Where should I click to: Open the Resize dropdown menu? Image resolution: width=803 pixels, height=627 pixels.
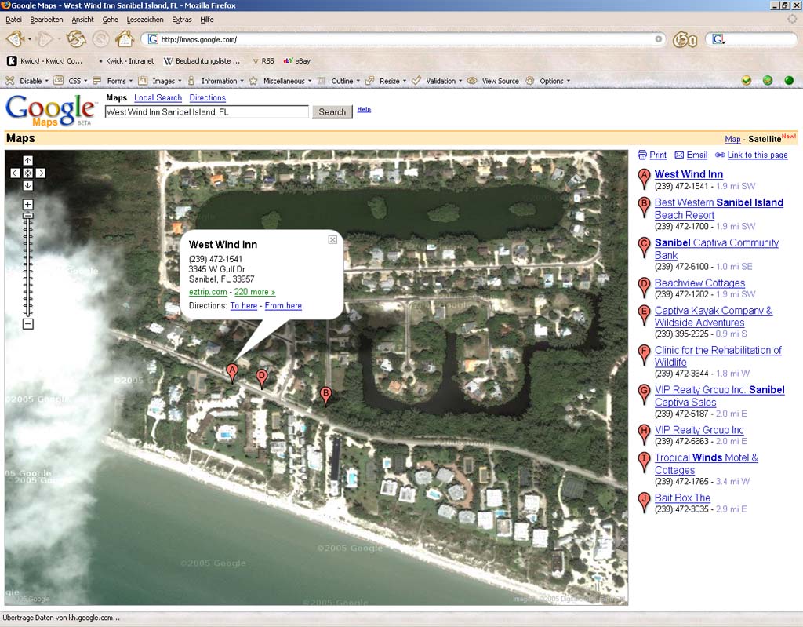tap(386, 81)
